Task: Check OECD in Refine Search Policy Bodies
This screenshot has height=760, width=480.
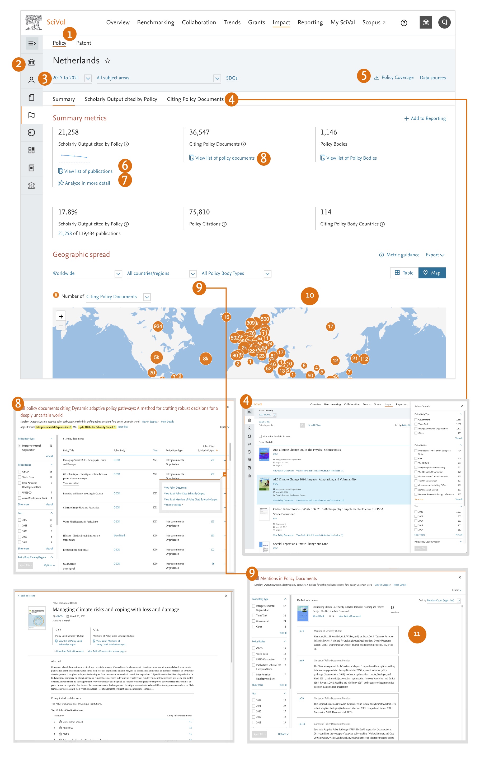Action: point(416,458)
